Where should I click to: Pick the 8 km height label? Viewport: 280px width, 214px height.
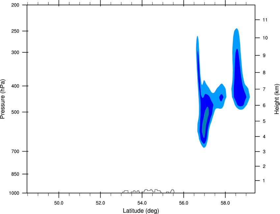point(264,73)
